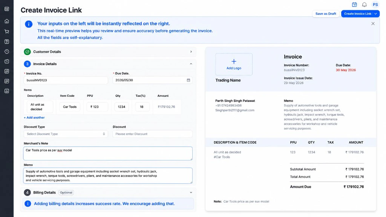This screenshot has width=386, height=217.
Task: Click the step 4 Billing Details badge
Action: (x=27, y=193)
